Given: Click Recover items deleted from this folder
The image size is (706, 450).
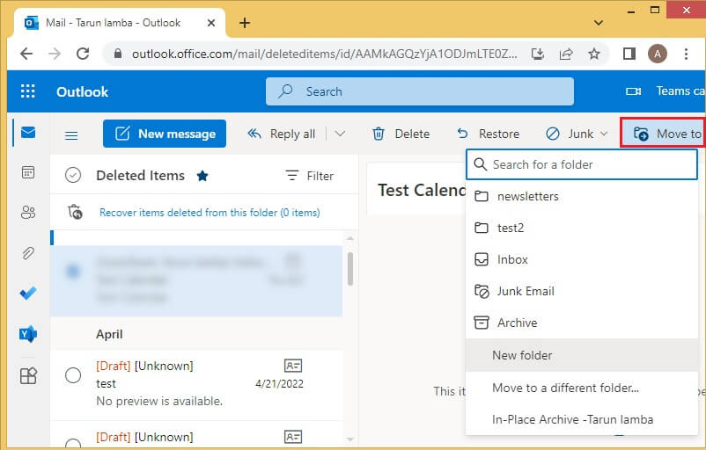Looking at the screenshot, I should [x=210, y=212].
